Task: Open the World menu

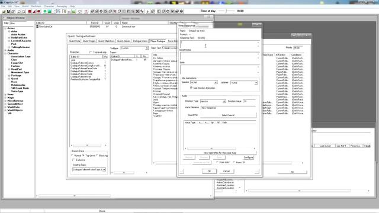Action: tap(25, 7)
